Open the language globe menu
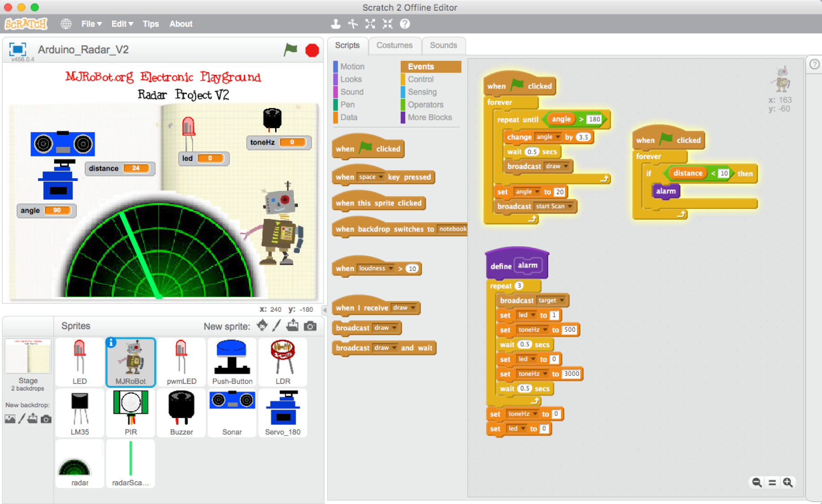The height and width of the screenshot is (504, 822). 66,24
